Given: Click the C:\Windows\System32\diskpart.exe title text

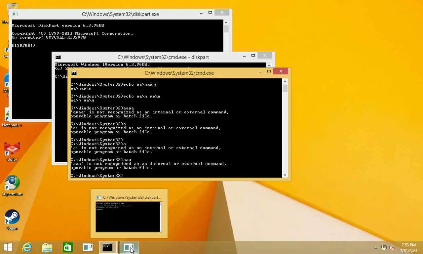Looking at the screenshot, I should click(120, 14).
